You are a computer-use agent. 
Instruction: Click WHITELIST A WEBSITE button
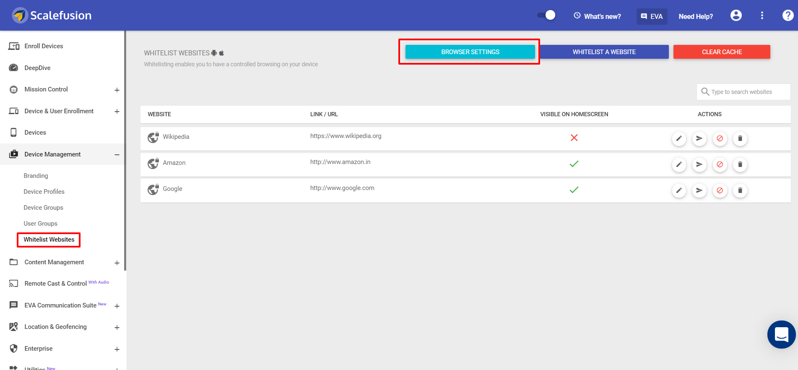coord(604,52)
